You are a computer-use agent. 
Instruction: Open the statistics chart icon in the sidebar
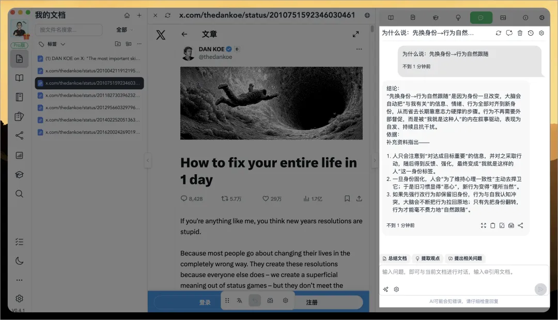click(19, 155)
